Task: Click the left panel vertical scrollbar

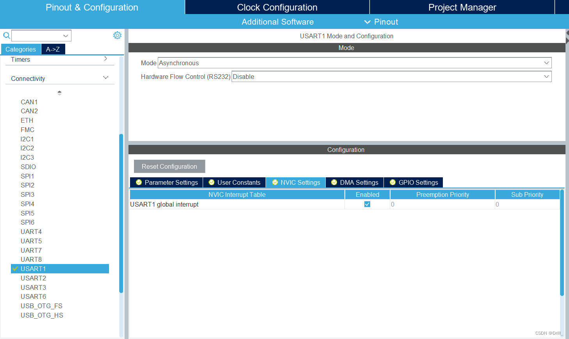Action: coord(121,213)
